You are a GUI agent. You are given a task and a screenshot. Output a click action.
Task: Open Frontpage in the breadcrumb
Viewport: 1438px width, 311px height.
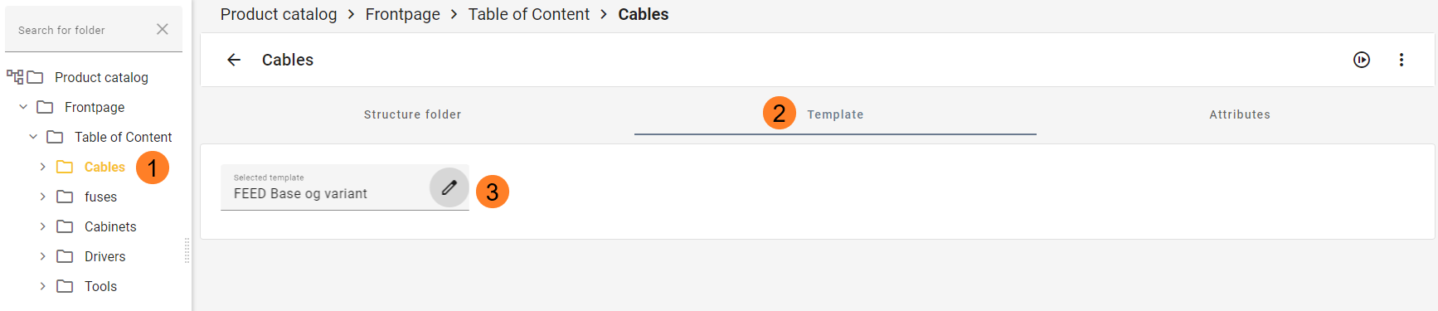pos(403,14)
